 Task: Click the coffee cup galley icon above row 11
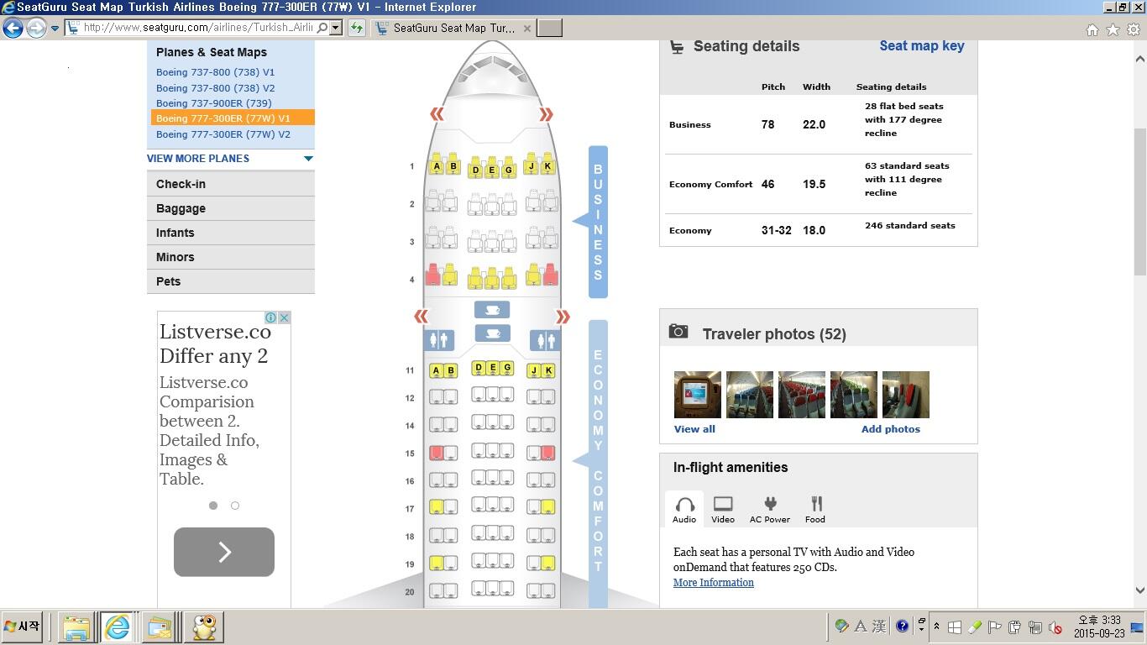pos(492,333)
